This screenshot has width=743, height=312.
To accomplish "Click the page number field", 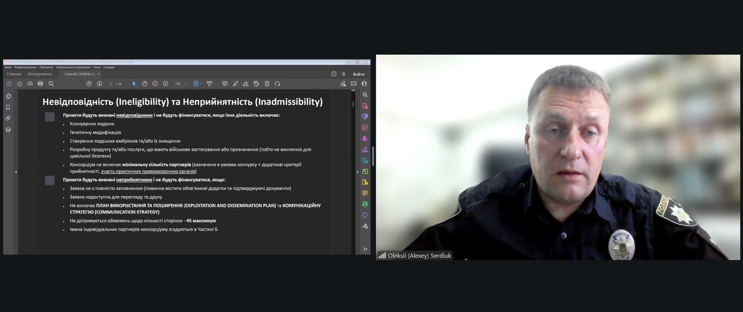I will [111, 84].
